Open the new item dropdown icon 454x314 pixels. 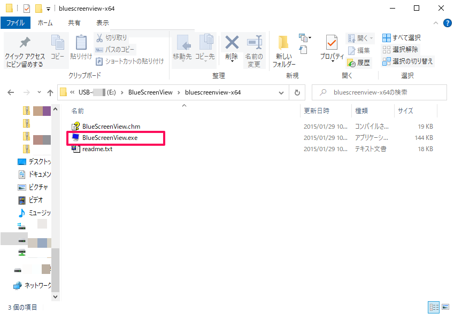click(305, 38)
